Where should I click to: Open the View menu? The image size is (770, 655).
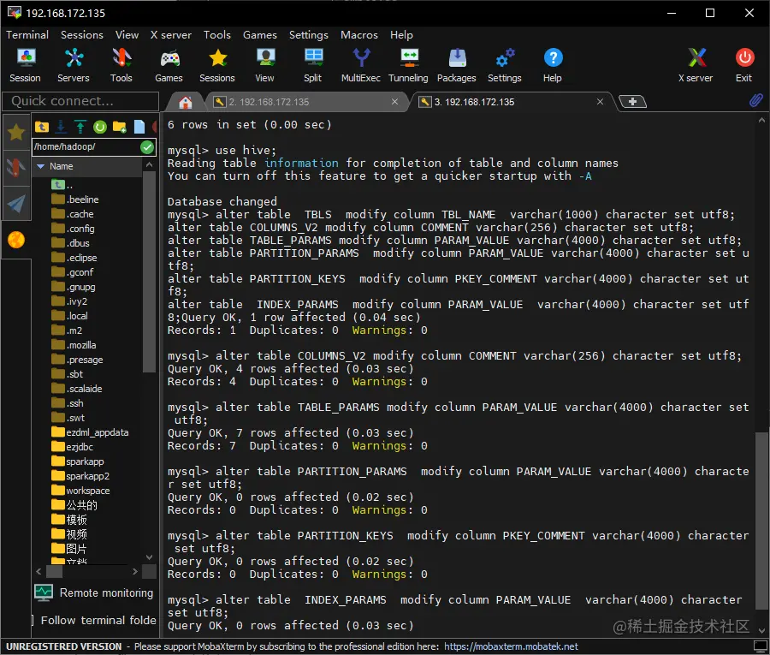[x=127, y=35]
